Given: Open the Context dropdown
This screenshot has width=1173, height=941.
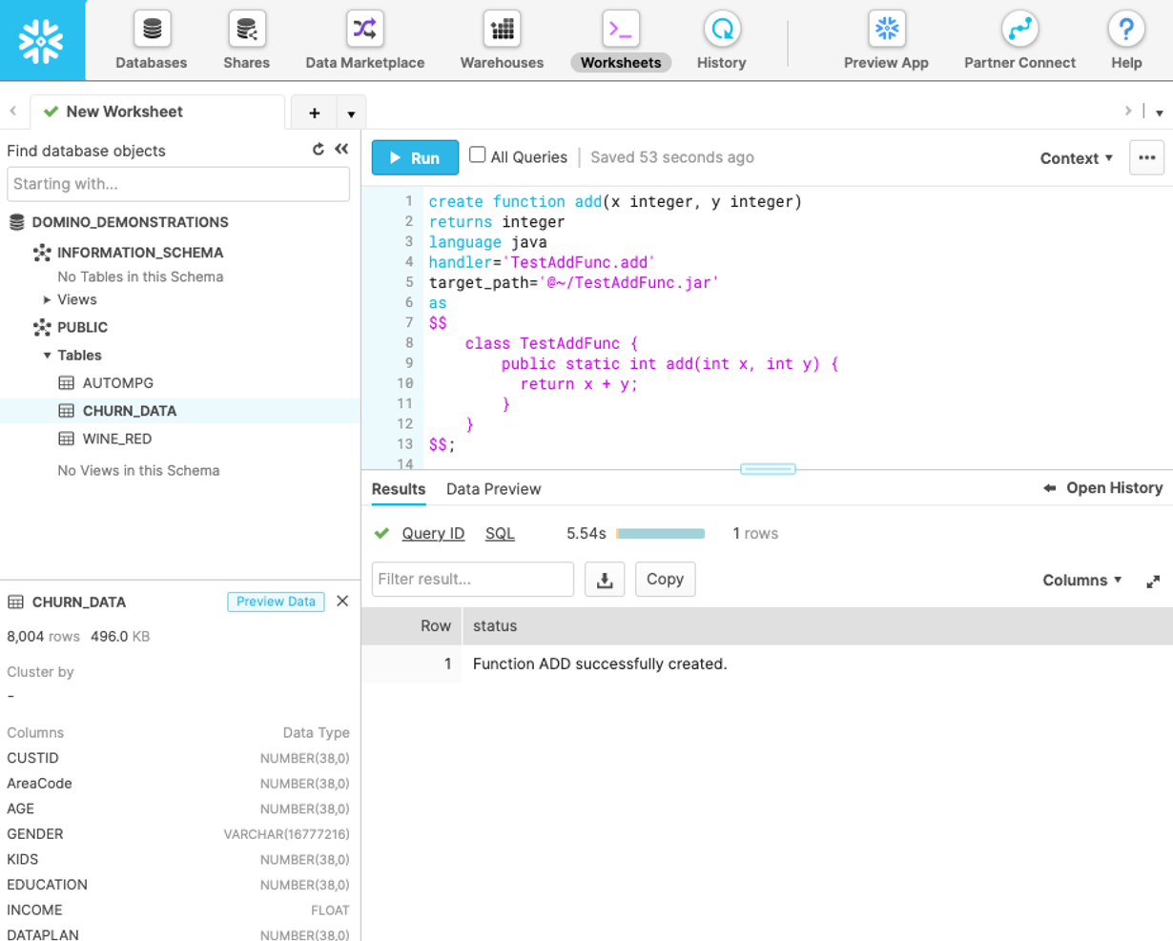Looking at the screenshot, I should (1075, 158).
